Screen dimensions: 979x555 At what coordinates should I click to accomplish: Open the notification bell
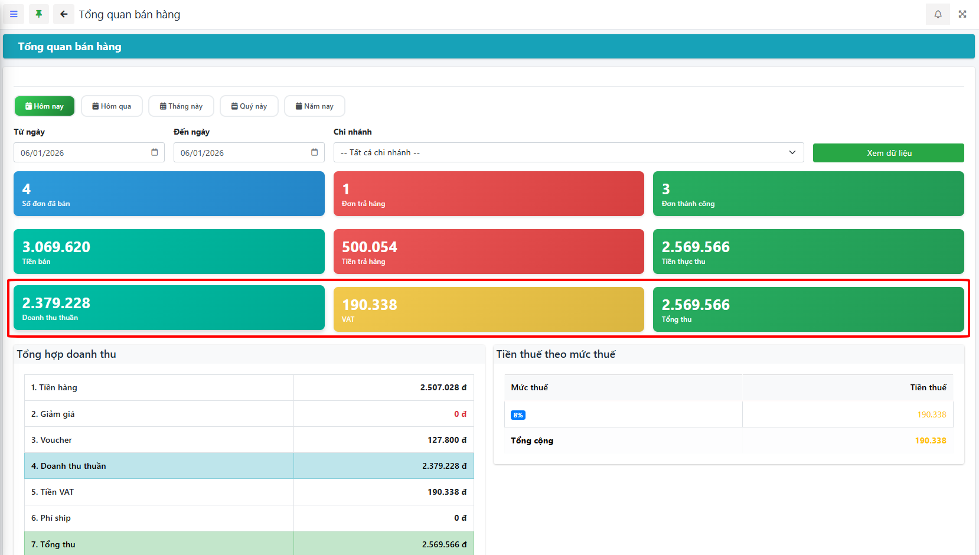(938, 14)
